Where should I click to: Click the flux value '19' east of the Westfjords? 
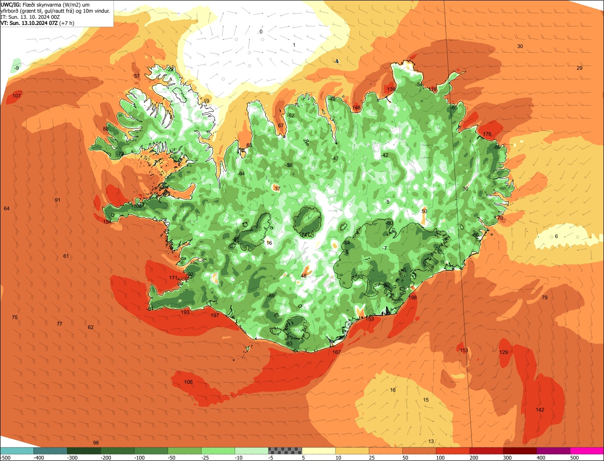click(x=206, y=101)
